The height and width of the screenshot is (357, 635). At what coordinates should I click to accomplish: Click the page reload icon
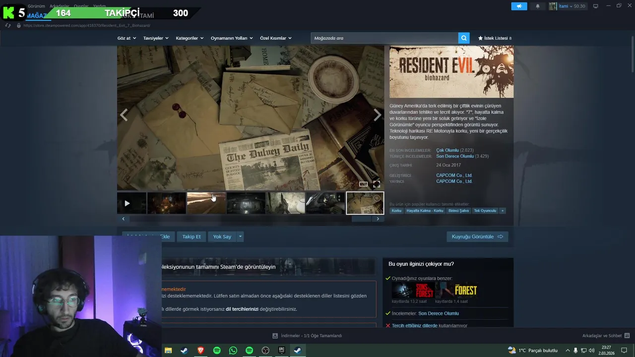[x=7, y=25]
